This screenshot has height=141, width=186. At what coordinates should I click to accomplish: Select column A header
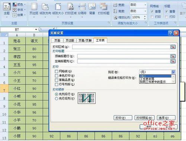click(17, 35)
